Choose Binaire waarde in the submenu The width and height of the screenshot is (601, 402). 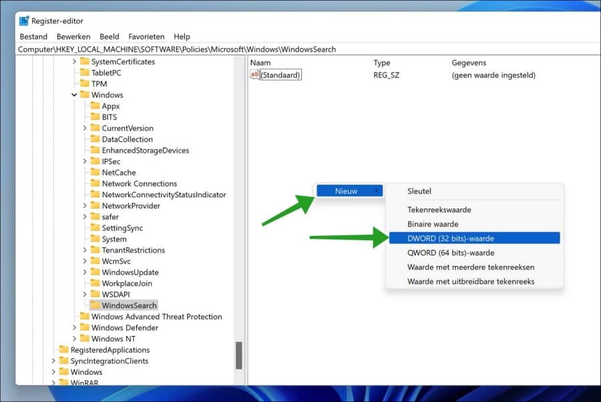[x=475, y=224]
